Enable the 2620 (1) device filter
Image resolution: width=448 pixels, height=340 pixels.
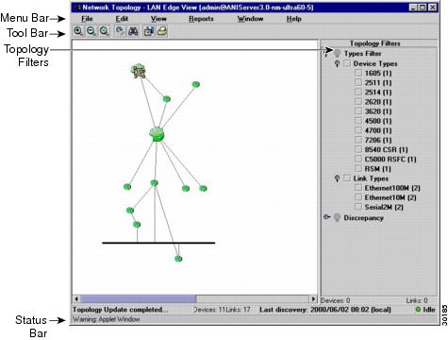click(x=358, y=102)
